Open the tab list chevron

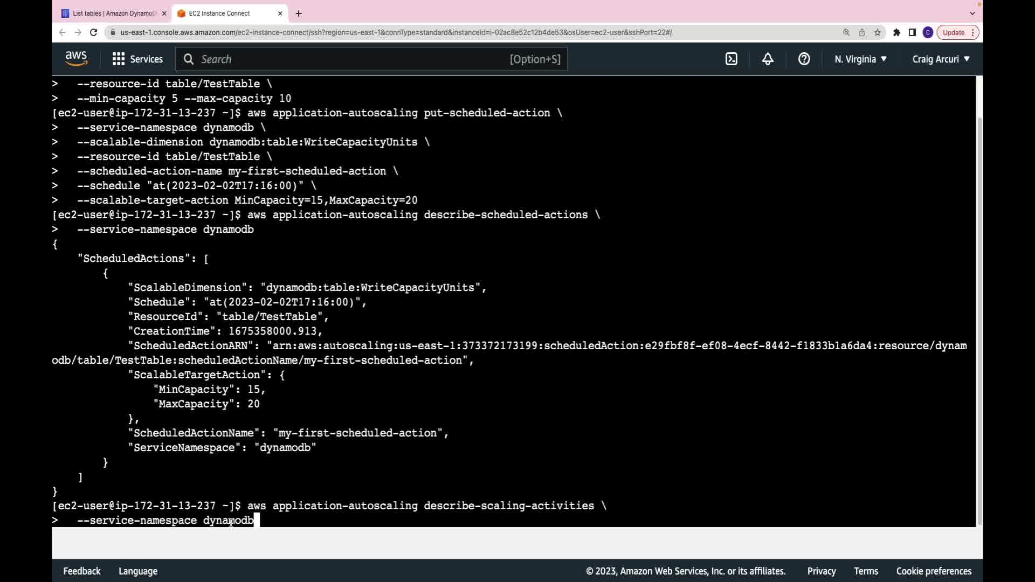(972, 13)
